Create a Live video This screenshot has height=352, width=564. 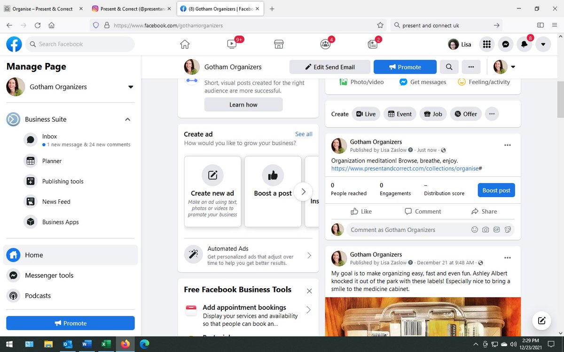point(366,114)
